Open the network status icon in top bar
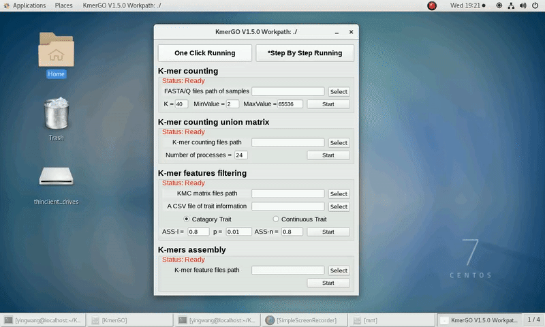This screenshot has height=327, width=545. 511,5
